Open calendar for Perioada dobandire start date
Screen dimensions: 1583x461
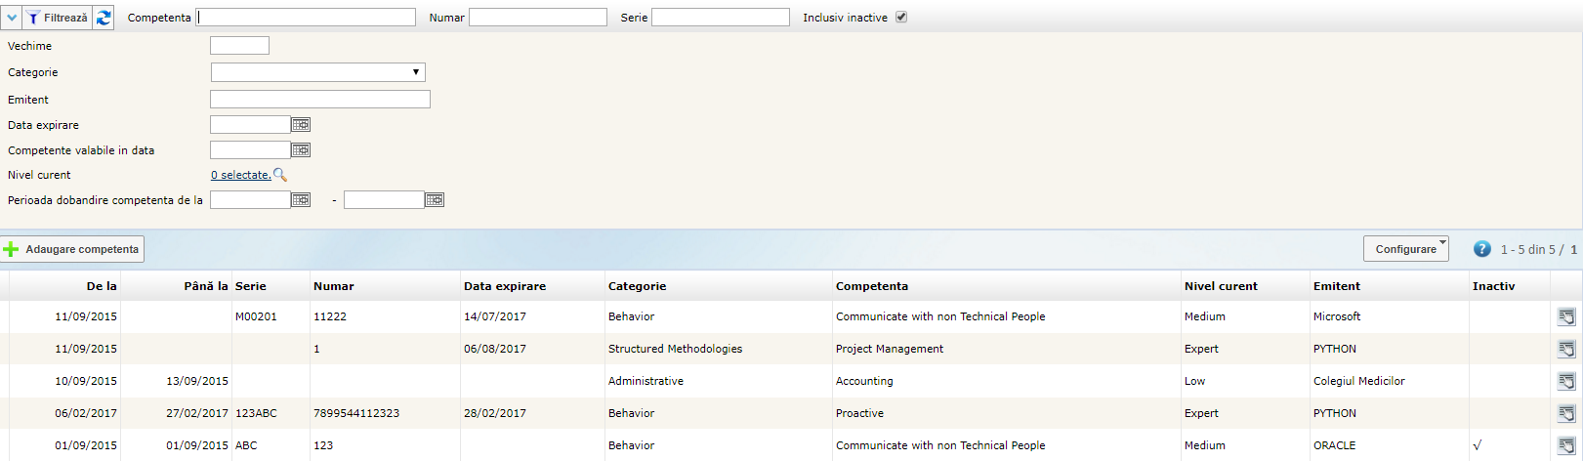point(301,200)
